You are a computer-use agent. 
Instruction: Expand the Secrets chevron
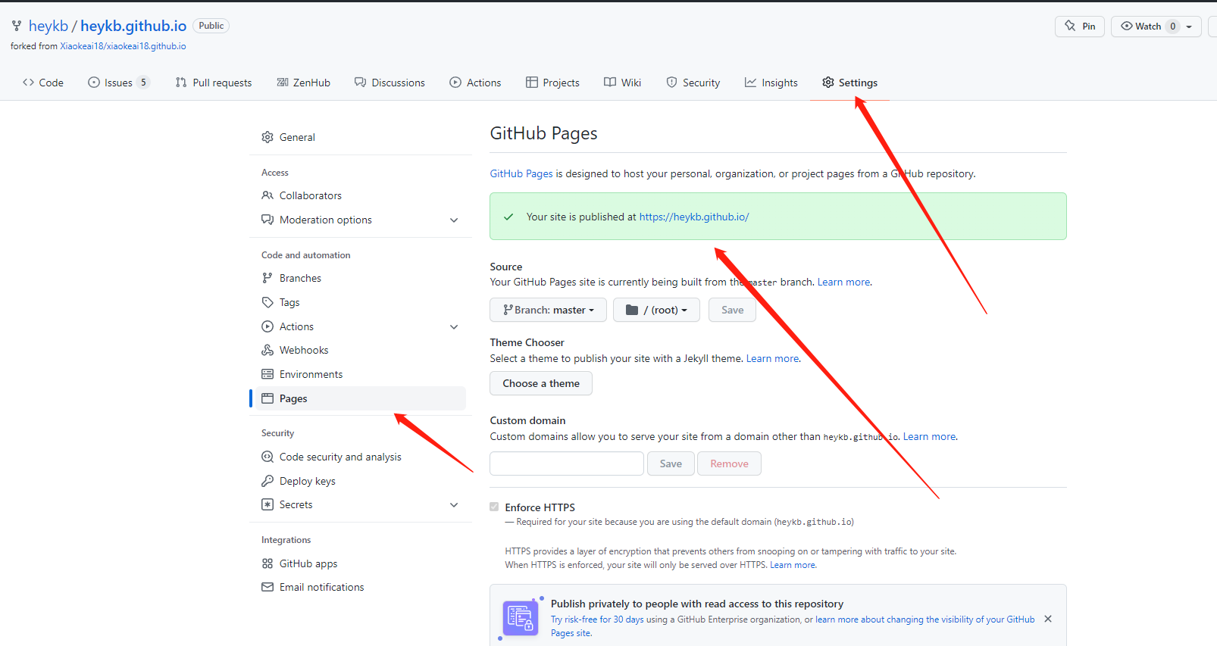pyautogui.click(x=454, y=505)
